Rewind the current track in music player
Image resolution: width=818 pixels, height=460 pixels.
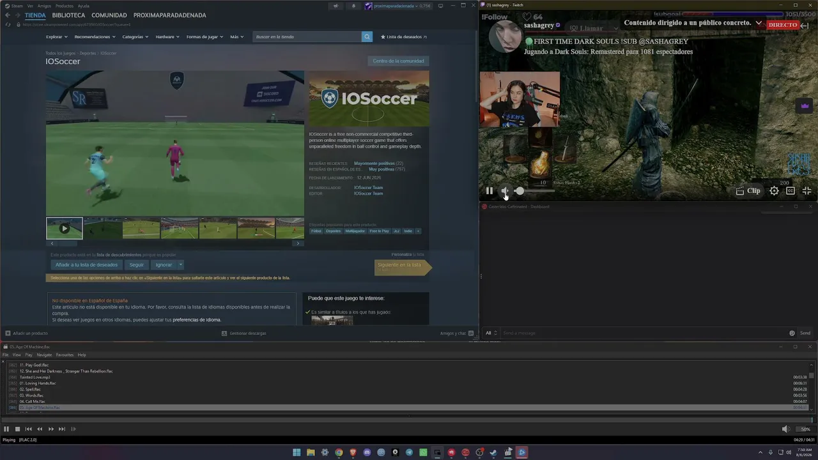[x=40, y=429]
